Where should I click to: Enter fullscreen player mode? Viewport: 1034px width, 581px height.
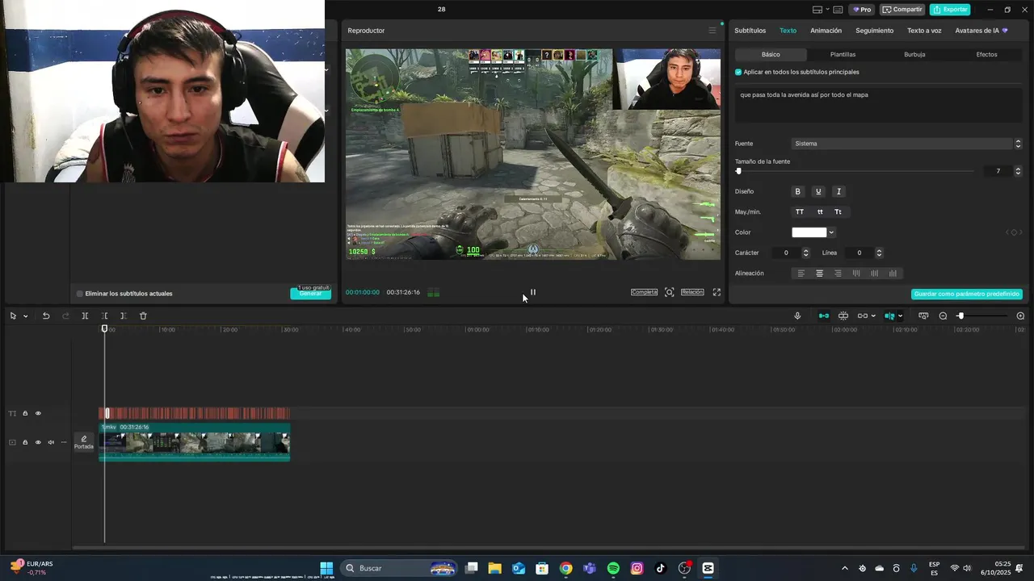click(x=717, y=292)
